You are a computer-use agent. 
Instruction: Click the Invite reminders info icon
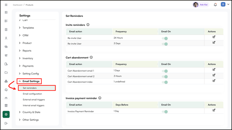point(88,25)
